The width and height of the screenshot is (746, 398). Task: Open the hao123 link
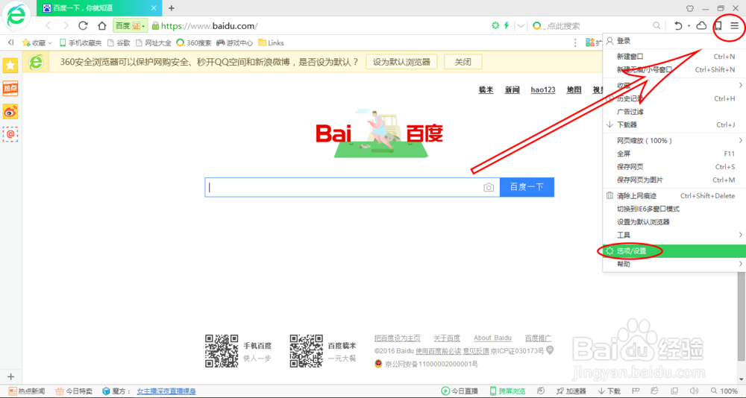coord(543,90)
